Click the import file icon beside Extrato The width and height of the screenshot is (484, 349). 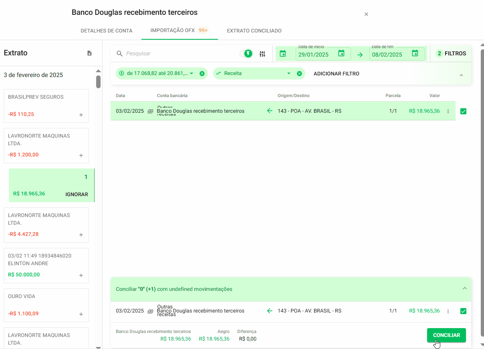(89, 53)
